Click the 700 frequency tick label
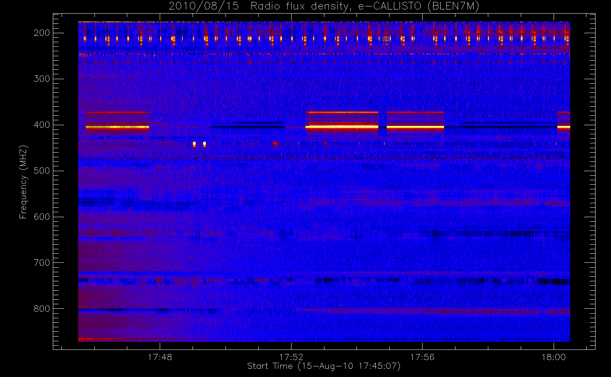Screen dimensions: 611x377 click(x=42, y=263)
